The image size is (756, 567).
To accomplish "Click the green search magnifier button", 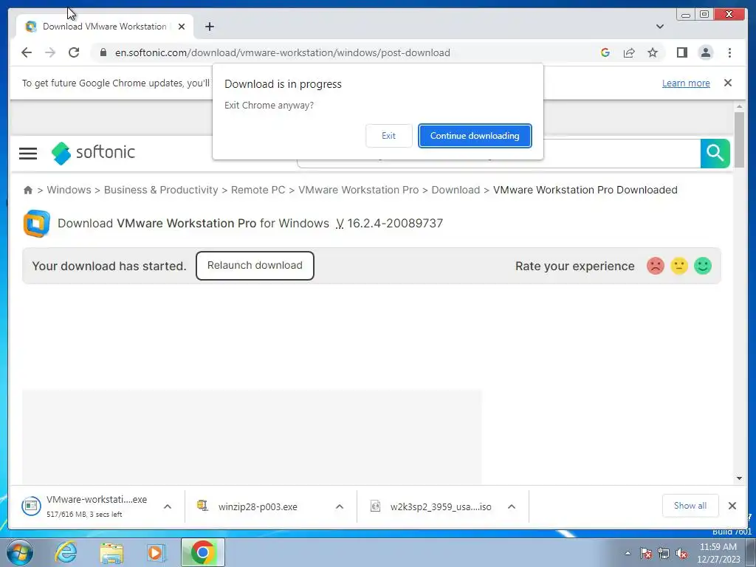I will pyautogui.click(x=715, y=154).
